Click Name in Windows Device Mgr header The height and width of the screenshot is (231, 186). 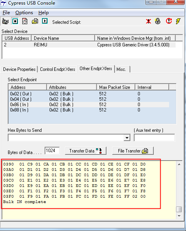(x=135, y=38)
